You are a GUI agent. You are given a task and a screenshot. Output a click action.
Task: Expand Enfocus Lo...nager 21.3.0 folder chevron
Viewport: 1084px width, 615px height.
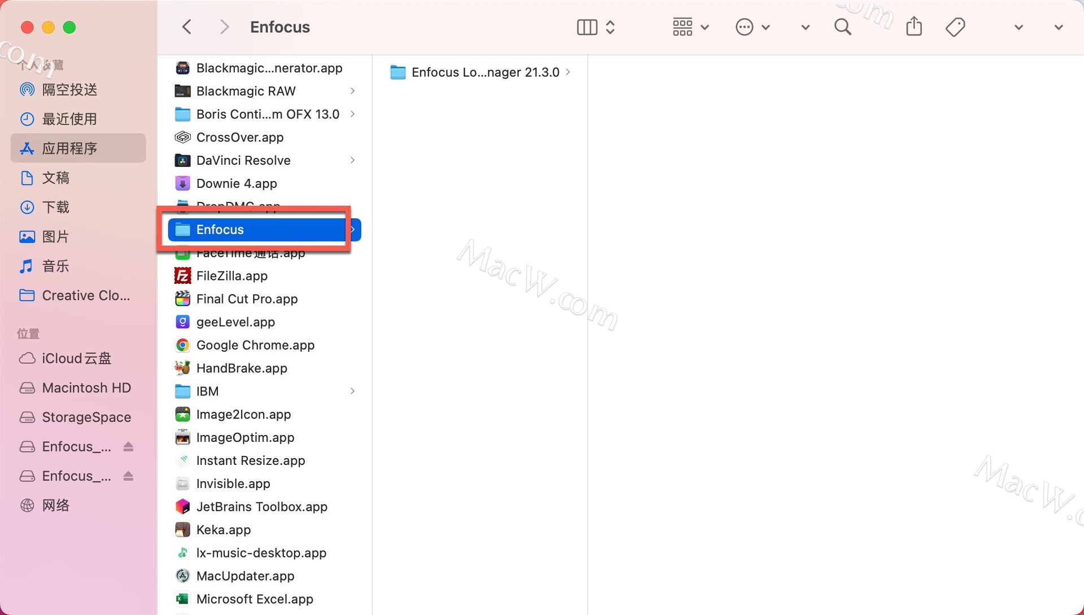[x=568, y=72]
